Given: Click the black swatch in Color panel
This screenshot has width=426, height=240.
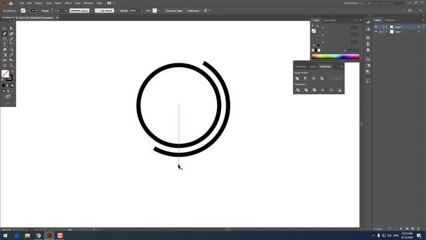Looking at the screenshot, I should coord(316,51).
